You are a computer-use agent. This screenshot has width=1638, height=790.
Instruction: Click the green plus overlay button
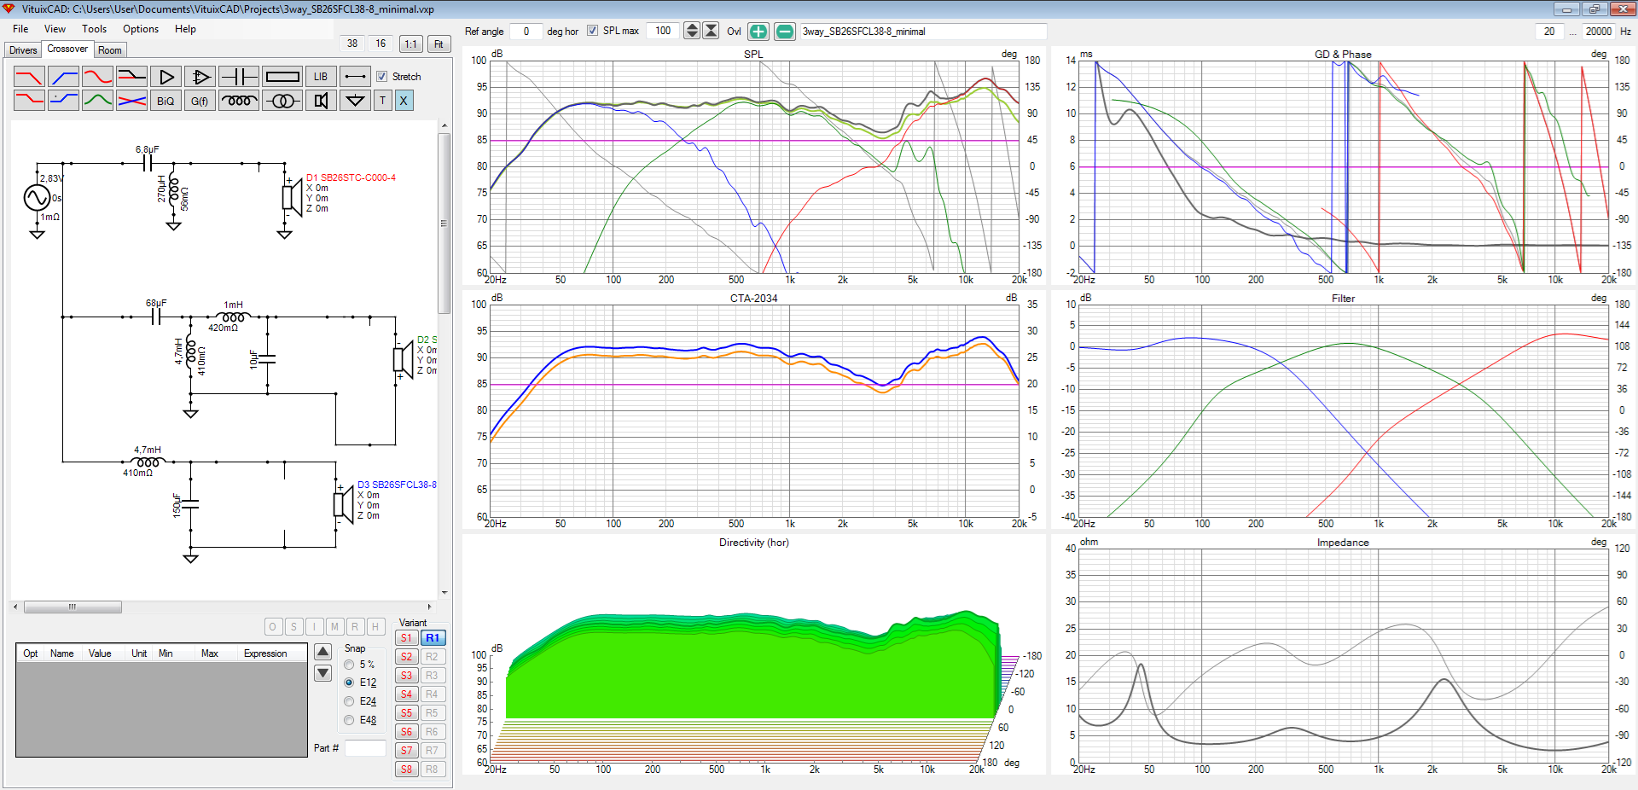pyautogui.click(x=758, y=32)
